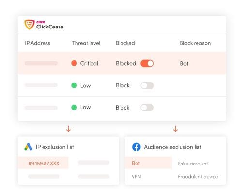Select the Threat level column header
The width and height of the screenshot is (242, 193).
tap(86, 43)
